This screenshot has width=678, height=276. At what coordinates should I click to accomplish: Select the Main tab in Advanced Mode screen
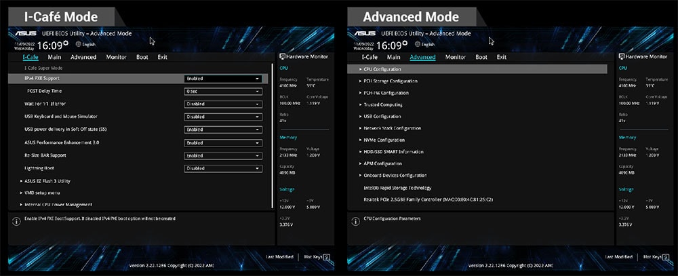[x=393, y=57]
